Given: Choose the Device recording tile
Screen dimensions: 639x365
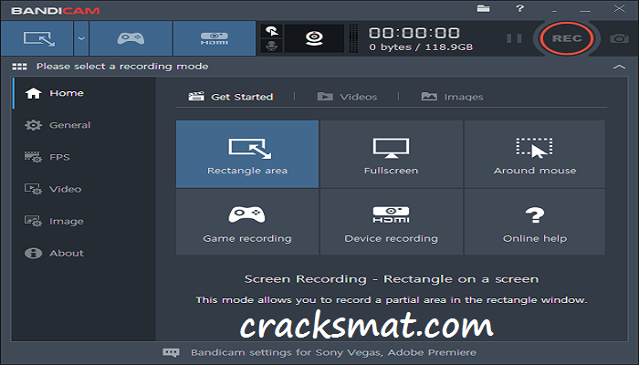Looking at the screenshot, I should pyautogui.click(x=392, y=222).
